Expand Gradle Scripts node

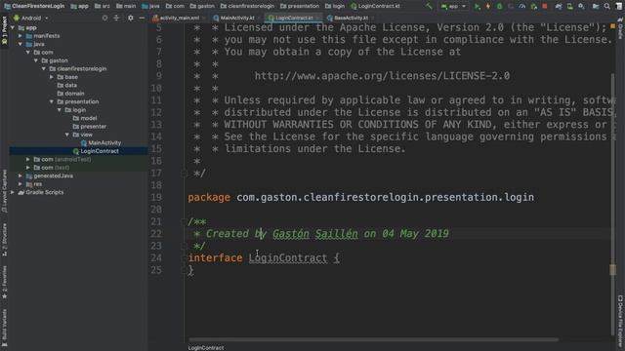click(13, 192)
